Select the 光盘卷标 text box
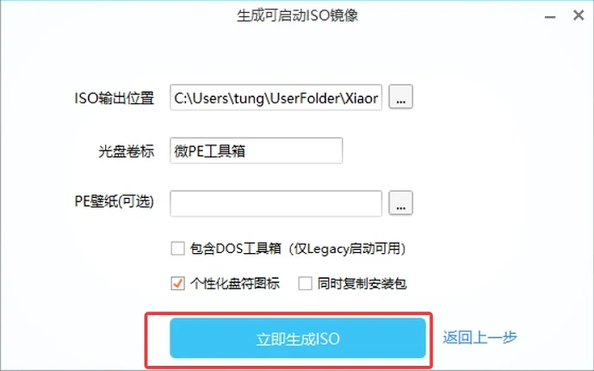Viewport: 594px width, 371px height. click(256, 151)
